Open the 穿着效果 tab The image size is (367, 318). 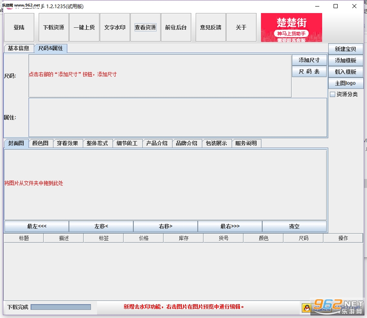68,143
